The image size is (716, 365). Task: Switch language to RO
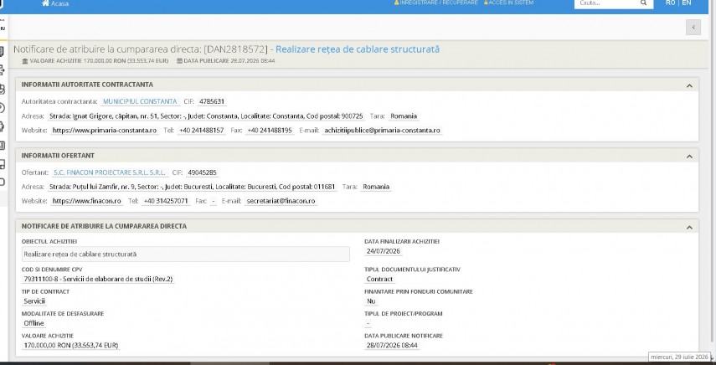point(670,3)
